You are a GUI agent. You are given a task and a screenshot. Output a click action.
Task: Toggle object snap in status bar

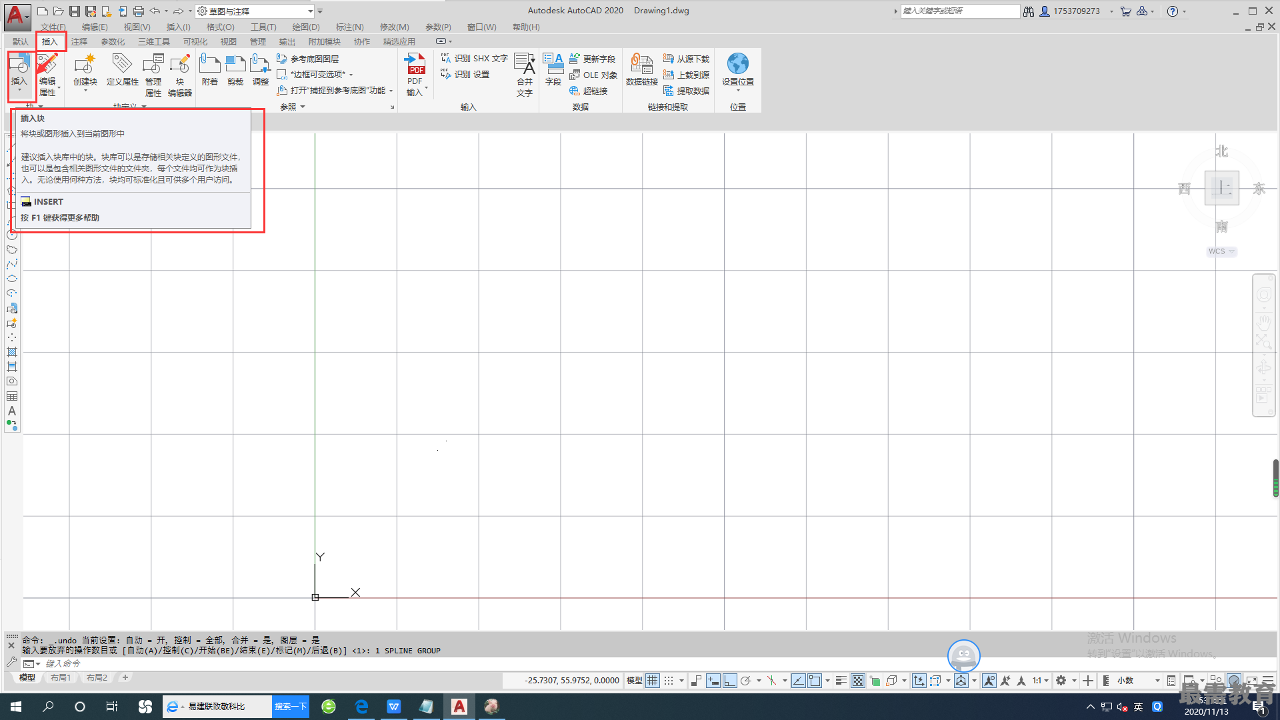tap(815, 681)
